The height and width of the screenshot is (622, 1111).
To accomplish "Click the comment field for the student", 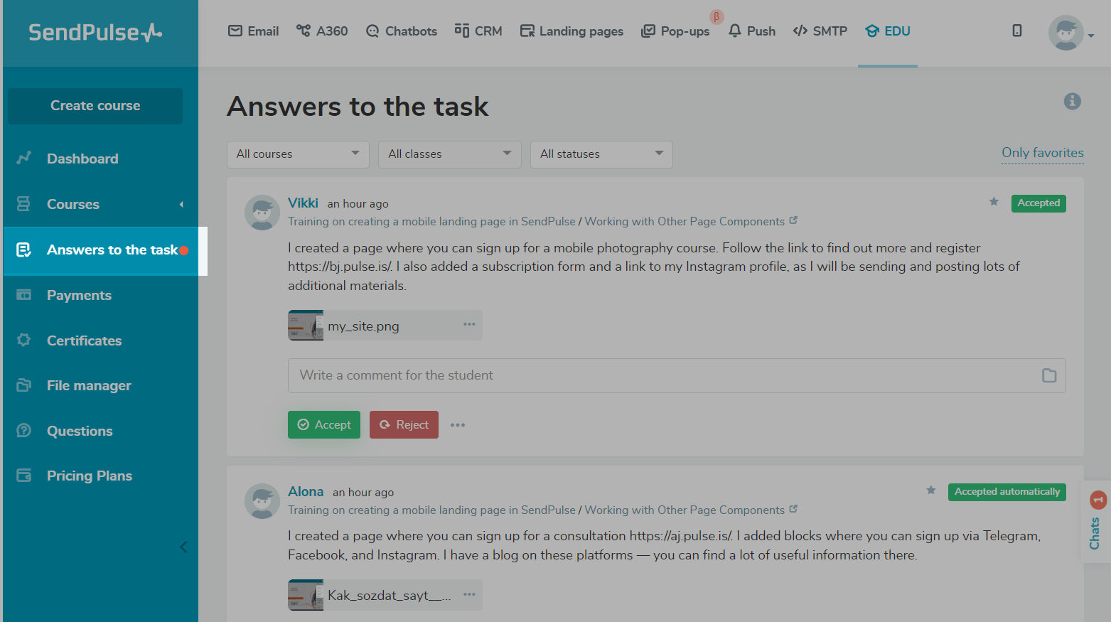I will click(x=661, y=375).
